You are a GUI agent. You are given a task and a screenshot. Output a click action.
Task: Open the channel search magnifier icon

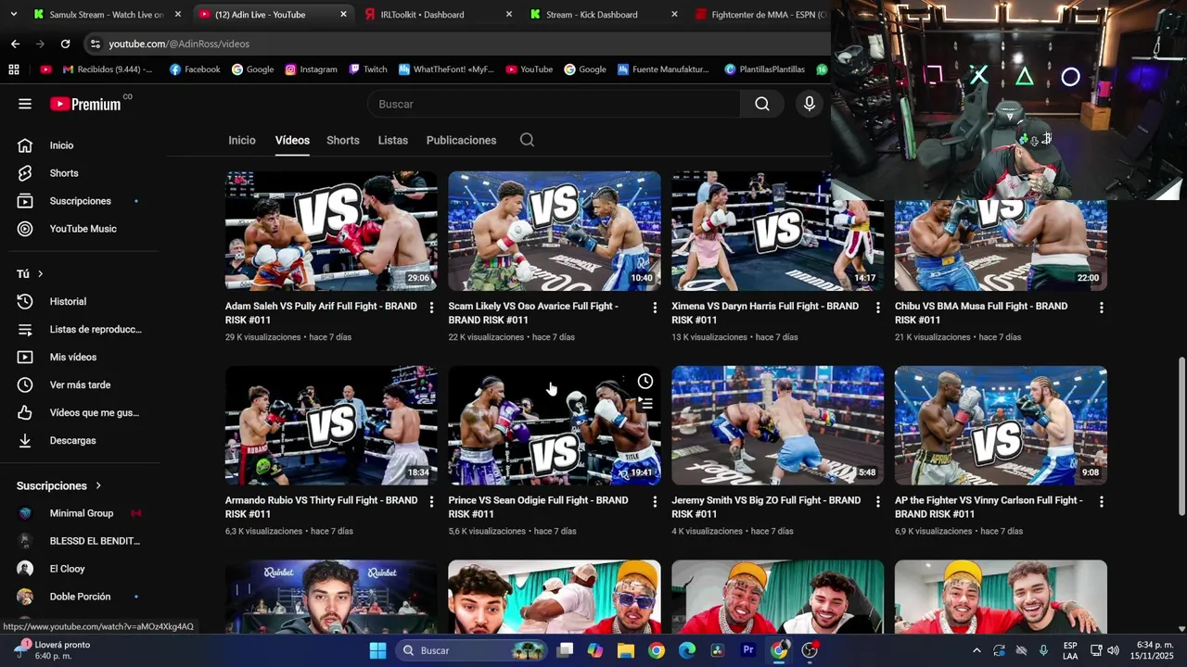point(527,140)
